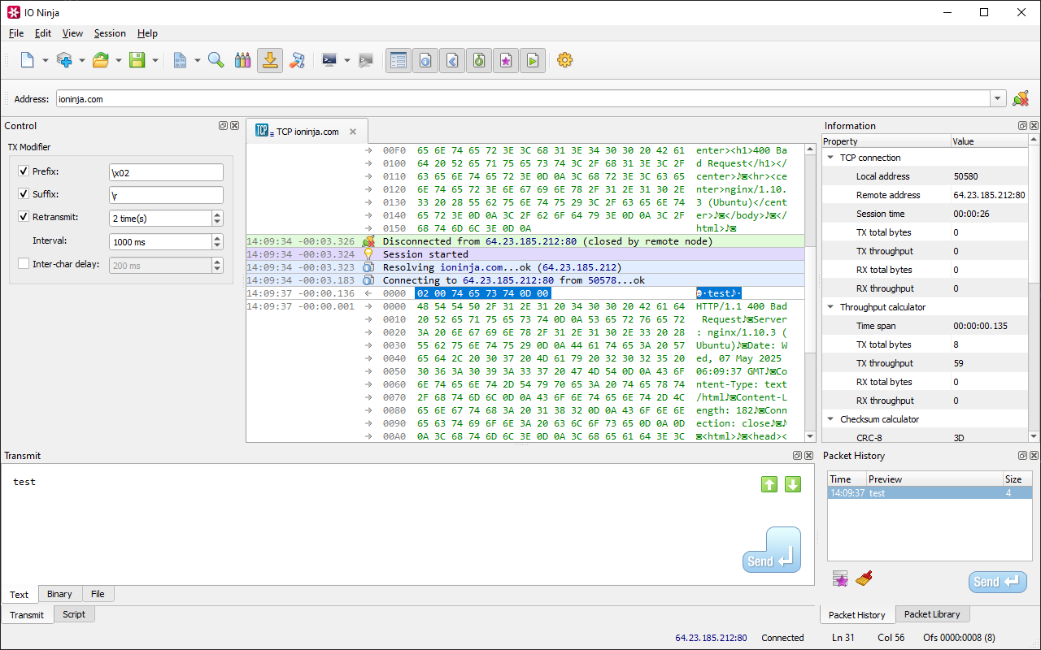
Task: Click inside the Suffix input field
Action: (x=166, y=195)
